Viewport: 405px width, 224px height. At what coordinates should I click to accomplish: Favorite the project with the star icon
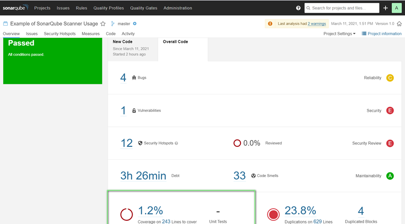pos(103,24)
